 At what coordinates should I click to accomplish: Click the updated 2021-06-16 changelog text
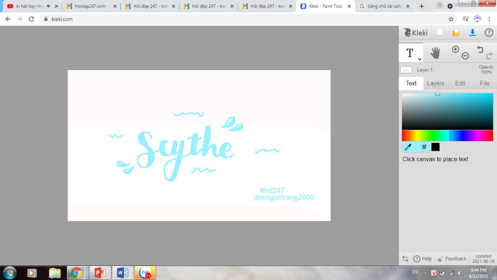[483, 259]
